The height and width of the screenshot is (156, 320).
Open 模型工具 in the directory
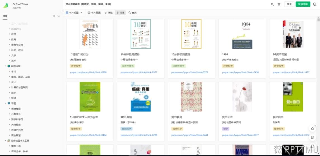click(16, 146)
